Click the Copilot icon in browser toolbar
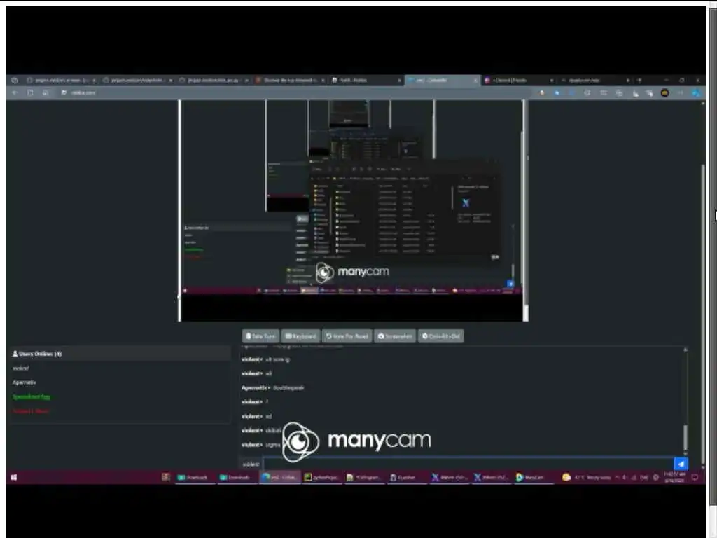717x538 pixels. 696,93
